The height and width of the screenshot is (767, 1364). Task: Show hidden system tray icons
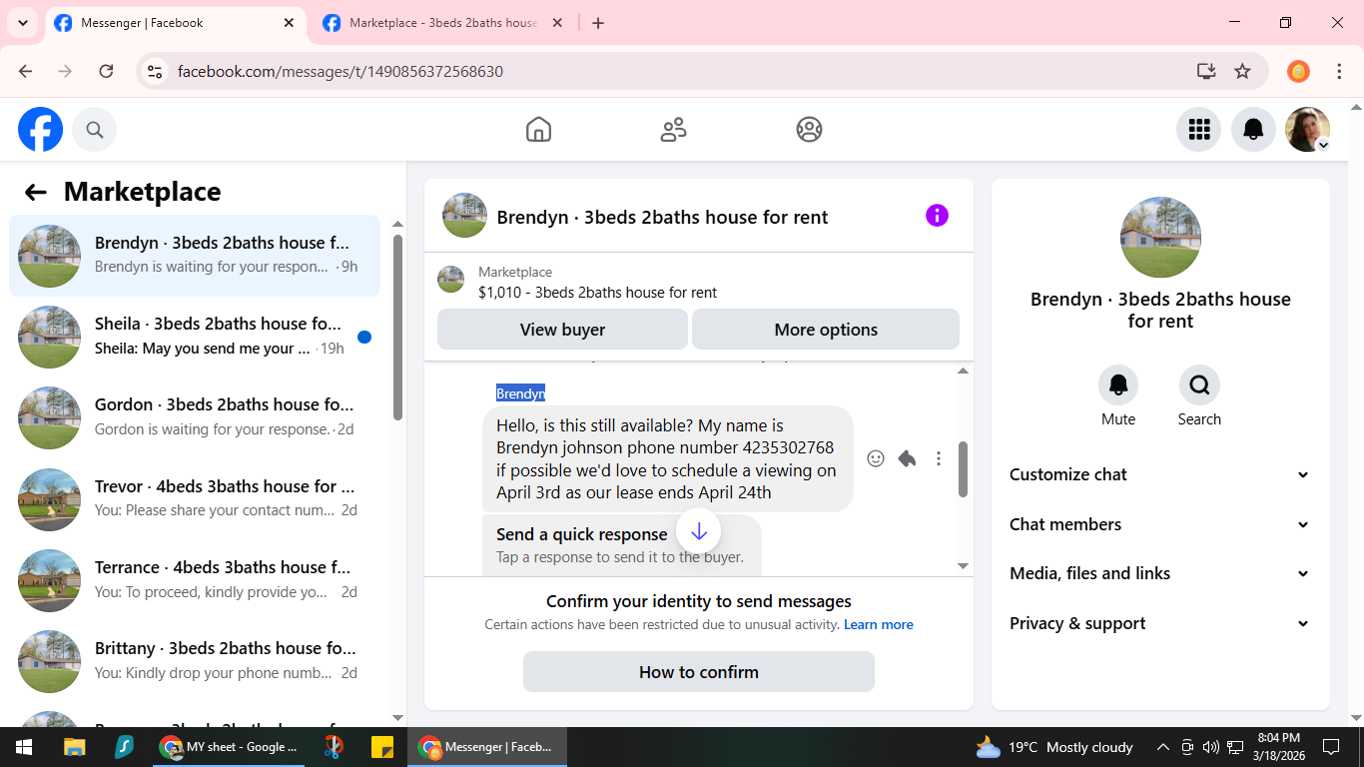point(1162,747)
